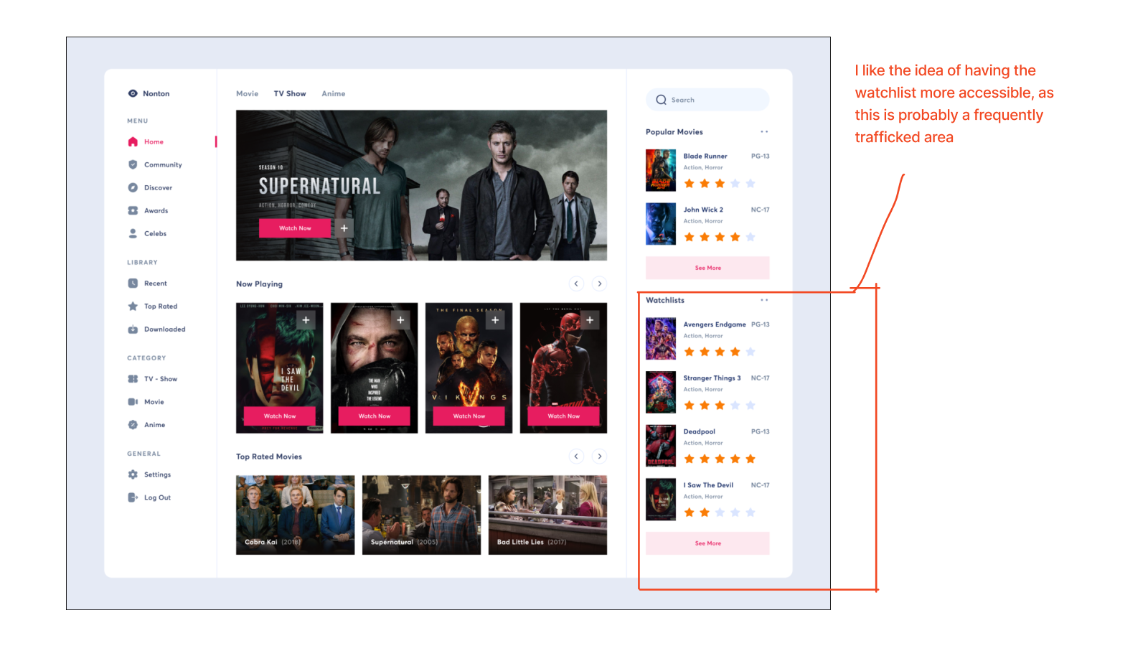Click the TV - Show category icon
This screenshot has width=1148, height=646.
(133, 378)
